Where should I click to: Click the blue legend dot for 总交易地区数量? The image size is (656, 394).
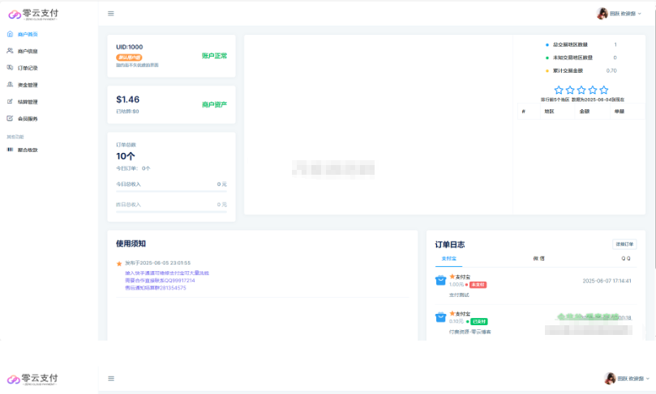pyautogui.click(x=547, y=44)
